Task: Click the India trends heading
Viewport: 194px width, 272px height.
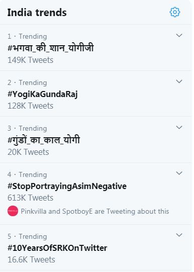Action: click(x=37, y=13)
